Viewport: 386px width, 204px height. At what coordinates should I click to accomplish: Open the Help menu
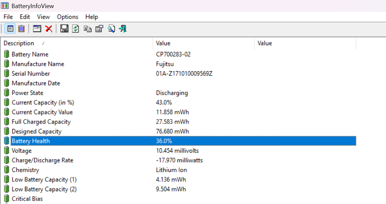[91, 17]
